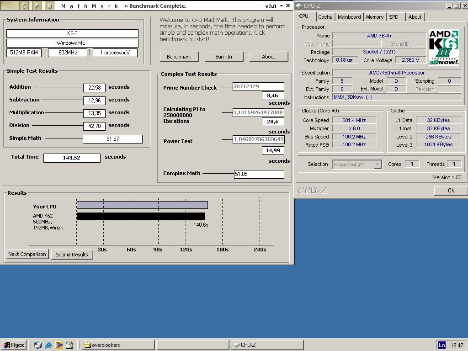Click the K6-3 processor name field
The height and width of the screenshot is (351, 468).
72,33
